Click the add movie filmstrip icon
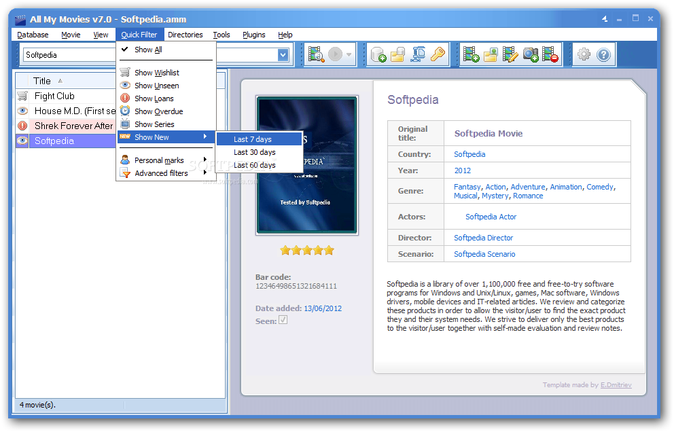Viewport: 674px width, 432px height. point(471,54)
